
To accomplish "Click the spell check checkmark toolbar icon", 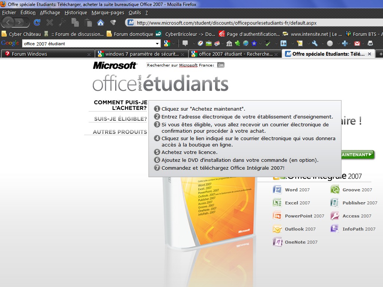I will 267,43.
